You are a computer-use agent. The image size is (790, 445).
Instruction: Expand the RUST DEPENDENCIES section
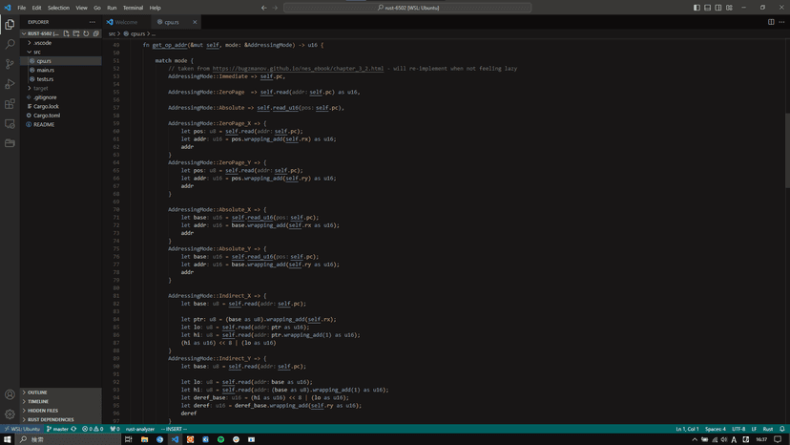pyautogui.click(x=50, y=419)
